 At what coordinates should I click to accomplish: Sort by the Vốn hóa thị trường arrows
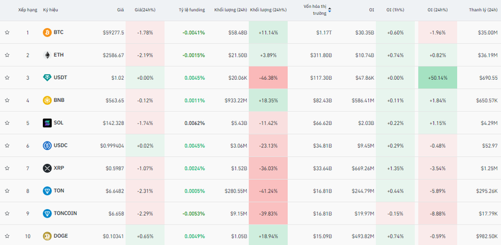coord(330,10)
